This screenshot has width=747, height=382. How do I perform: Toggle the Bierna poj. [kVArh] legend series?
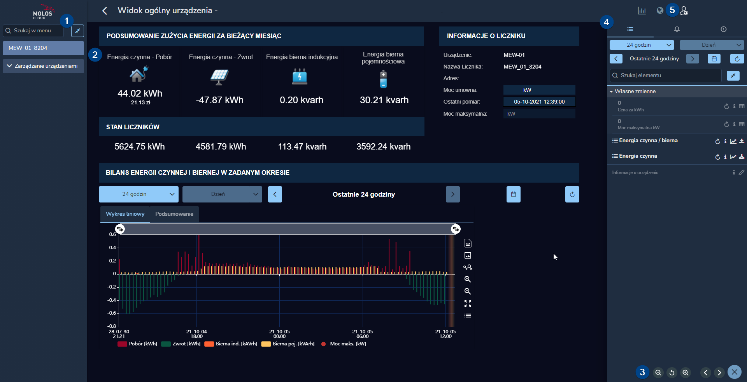pyautogui.click(x=288, y=344)
